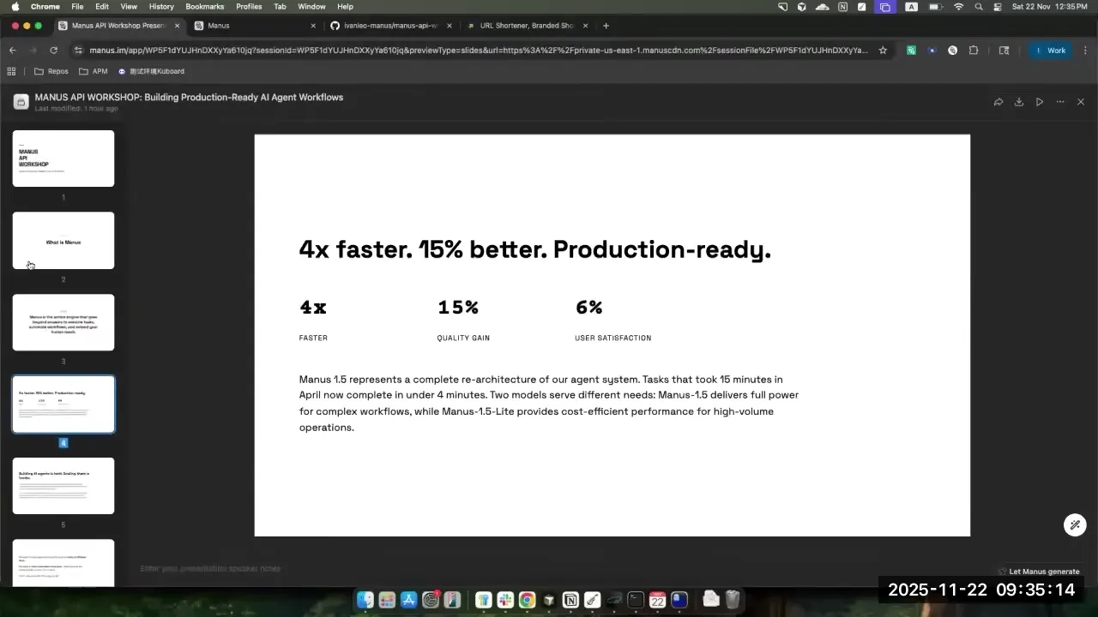
Task: Open Chrome's three-dot browser menu
Action: (x=1086, y=50)
